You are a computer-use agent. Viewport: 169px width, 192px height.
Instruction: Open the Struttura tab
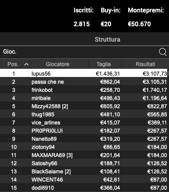(x=108, y=39)
